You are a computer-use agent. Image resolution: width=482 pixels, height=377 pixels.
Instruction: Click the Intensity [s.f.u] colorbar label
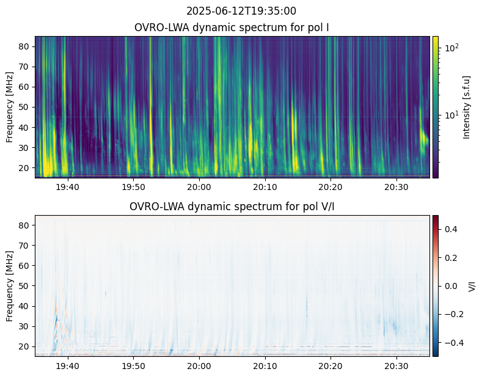(467, 107)
